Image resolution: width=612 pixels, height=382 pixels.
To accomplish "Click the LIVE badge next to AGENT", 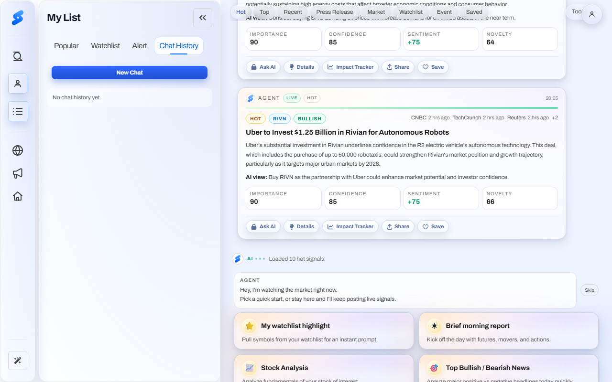I will tap(292, 98).
